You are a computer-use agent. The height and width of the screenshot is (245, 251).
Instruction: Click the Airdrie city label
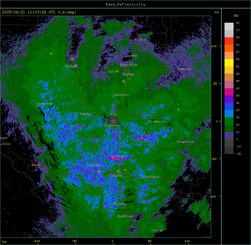click(x=117, y=156)
